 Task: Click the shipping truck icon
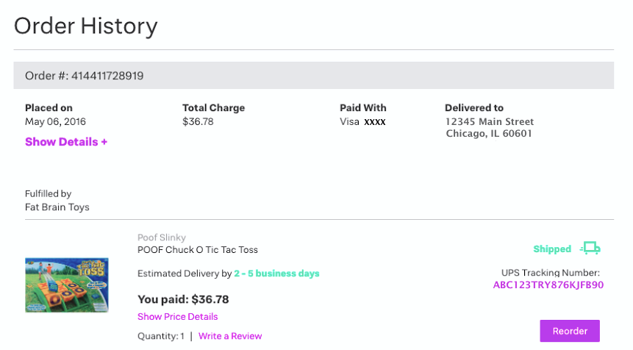590,249
